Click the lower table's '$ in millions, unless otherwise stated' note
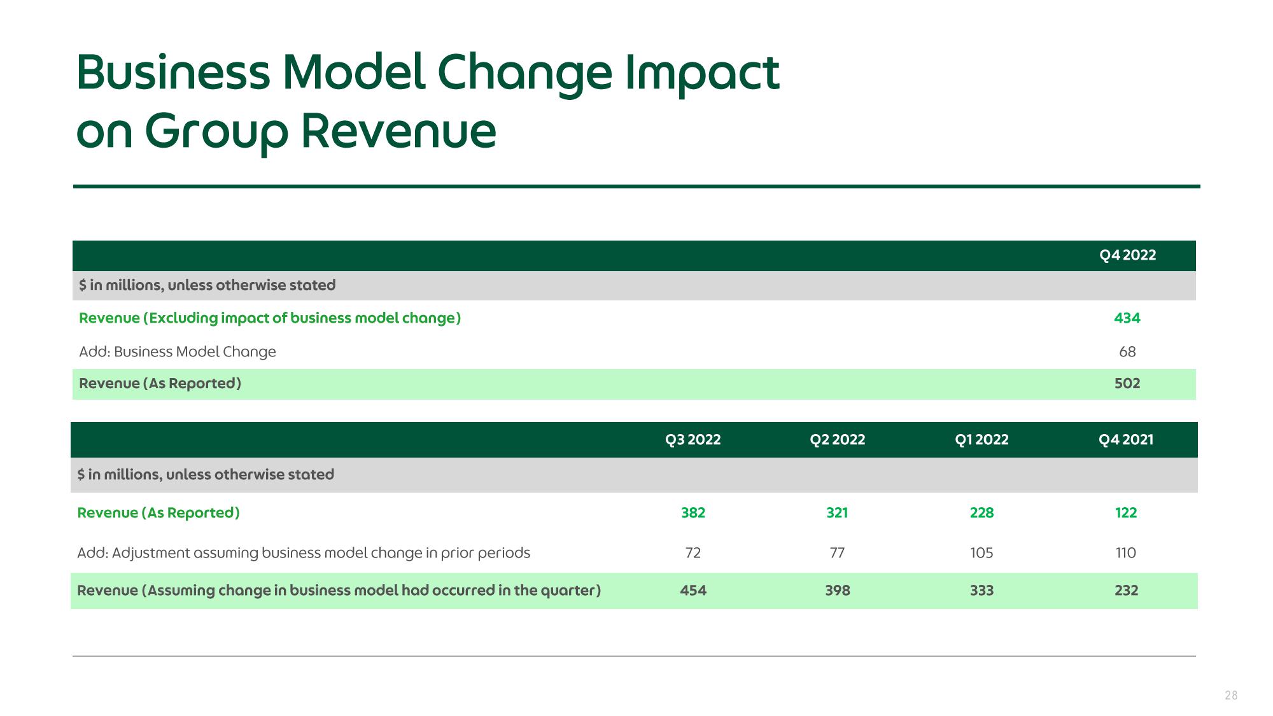Viewport: 1273px width, 716px height. (x=206, y=475)
